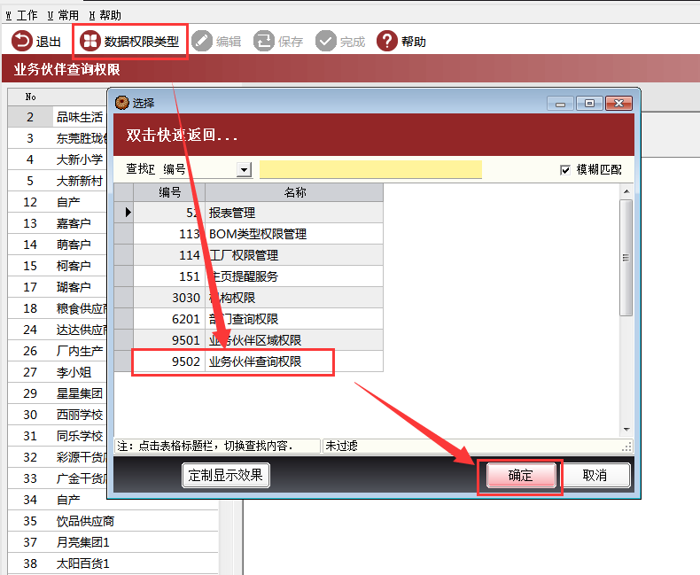
Task: Select row 13 嘉客户 in background list
Action: pos(58,223)
